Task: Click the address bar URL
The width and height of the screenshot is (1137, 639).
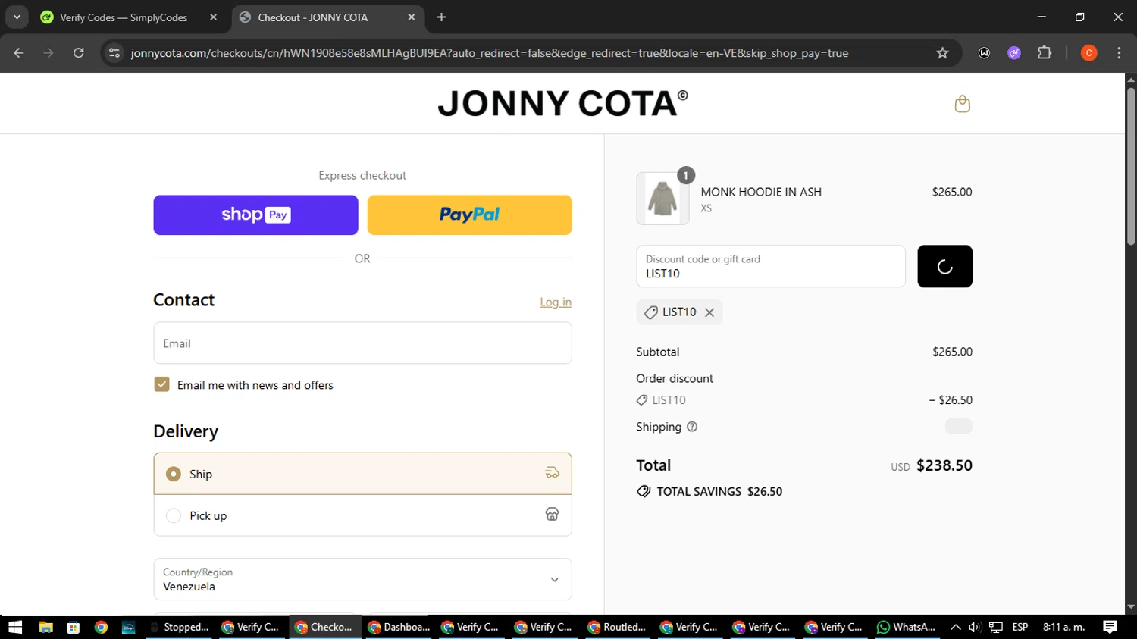Action: point(489,53)
